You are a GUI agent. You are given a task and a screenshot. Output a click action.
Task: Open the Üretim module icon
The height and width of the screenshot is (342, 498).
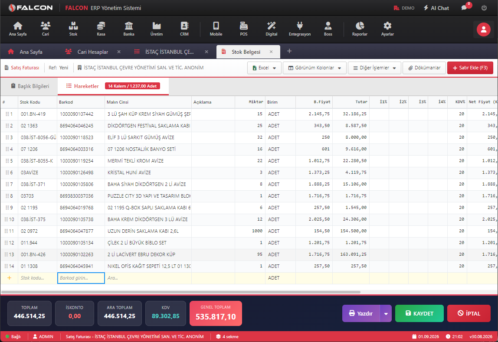(x=157, y=29)
